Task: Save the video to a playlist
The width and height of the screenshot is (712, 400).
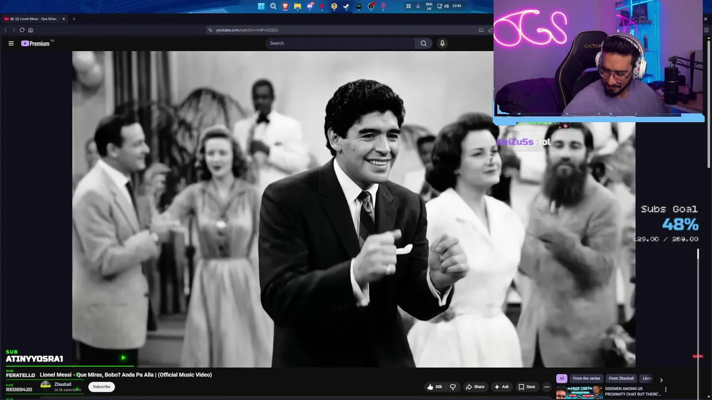Action: (527, 387)
